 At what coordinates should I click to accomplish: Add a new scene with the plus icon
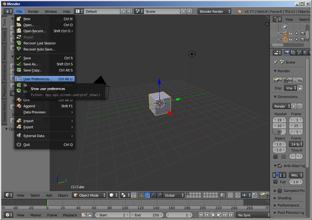[184, 11]
